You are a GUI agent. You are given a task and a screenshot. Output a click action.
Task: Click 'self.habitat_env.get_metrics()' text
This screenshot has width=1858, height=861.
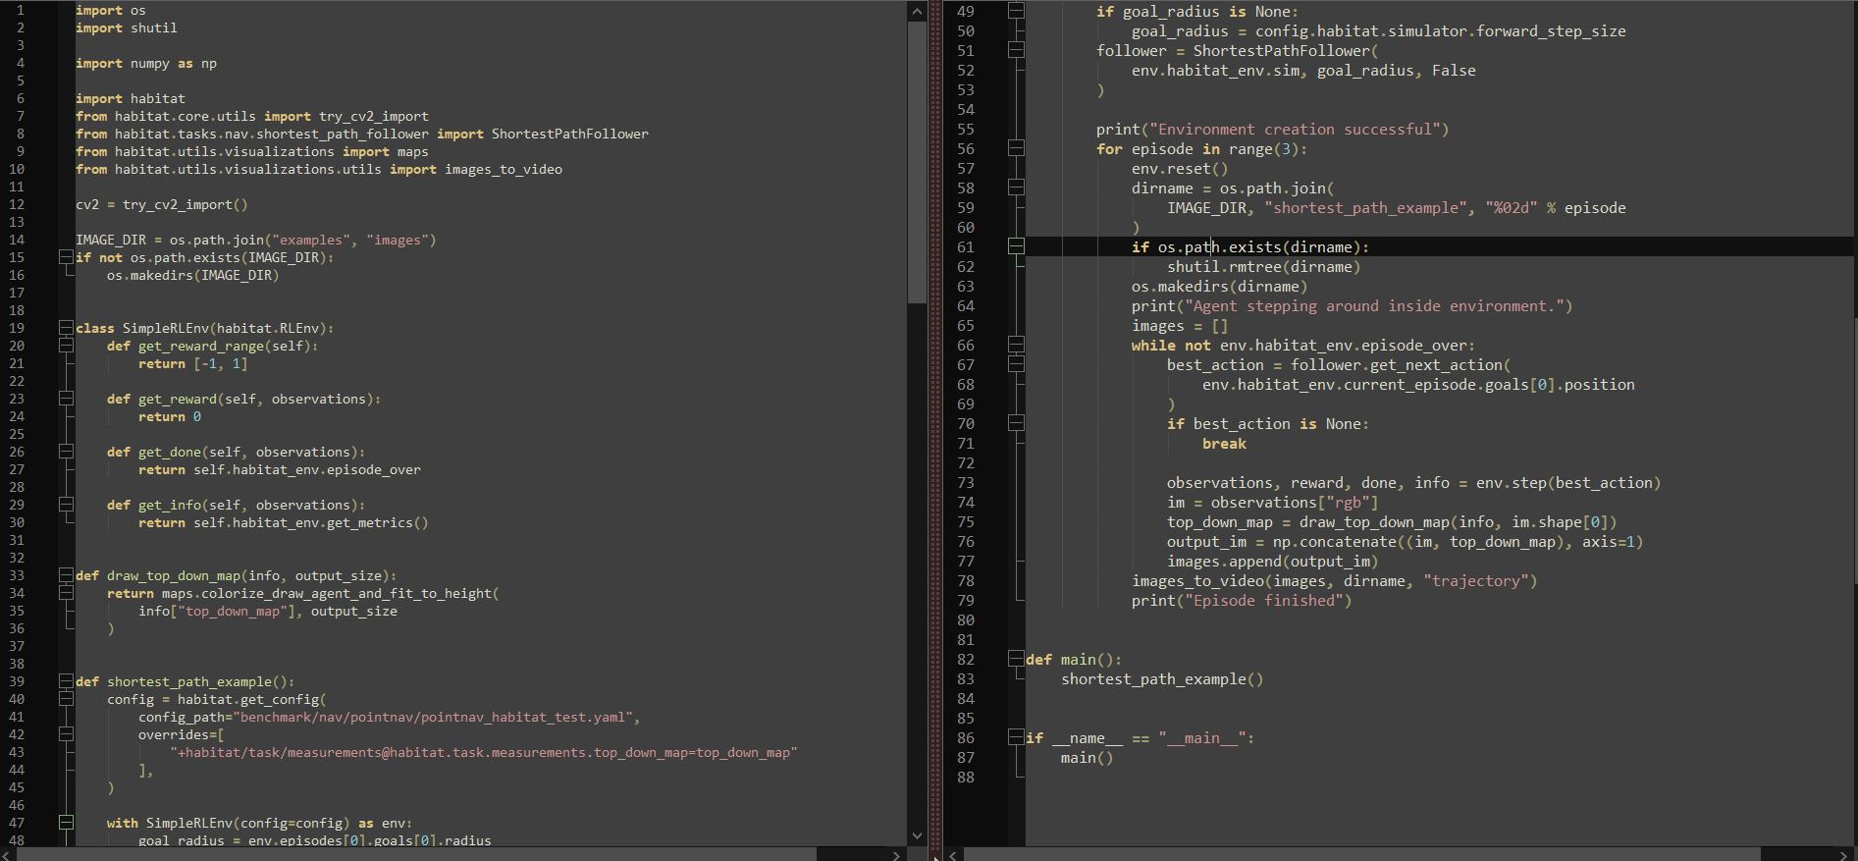(311, 522)
